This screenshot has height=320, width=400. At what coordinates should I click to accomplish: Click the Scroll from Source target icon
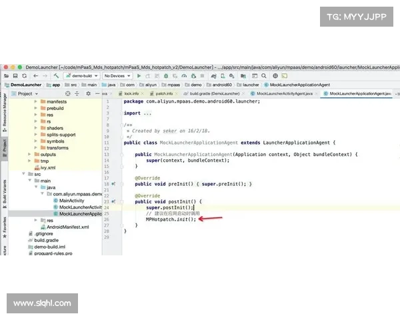point(67,93)
